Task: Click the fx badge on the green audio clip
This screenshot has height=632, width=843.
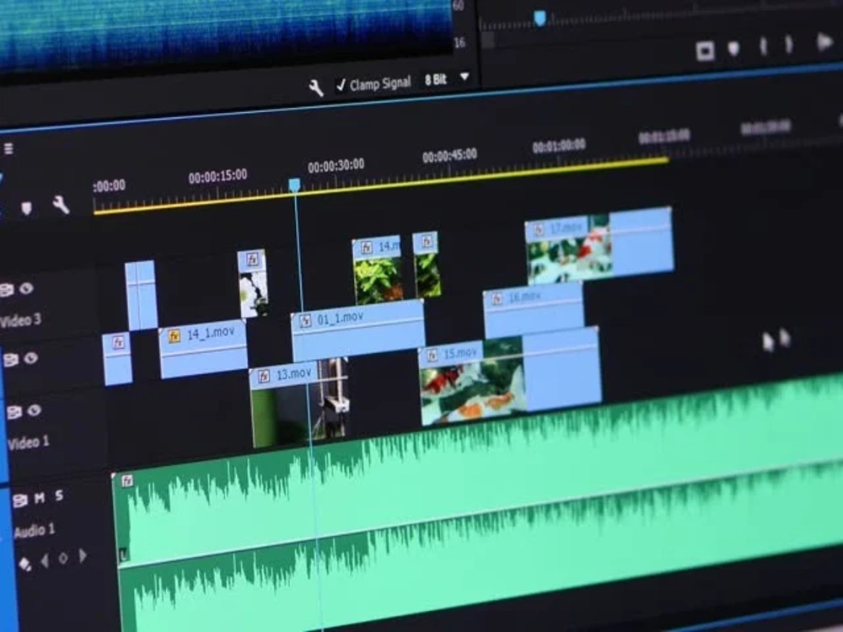Action: coord(127,481)
